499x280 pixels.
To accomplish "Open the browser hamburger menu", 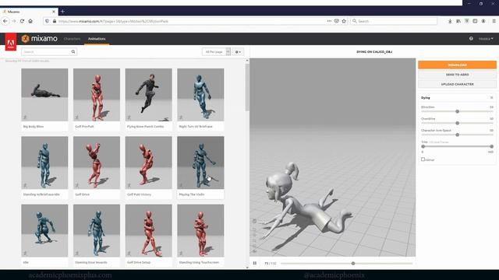I will point(494,21).
